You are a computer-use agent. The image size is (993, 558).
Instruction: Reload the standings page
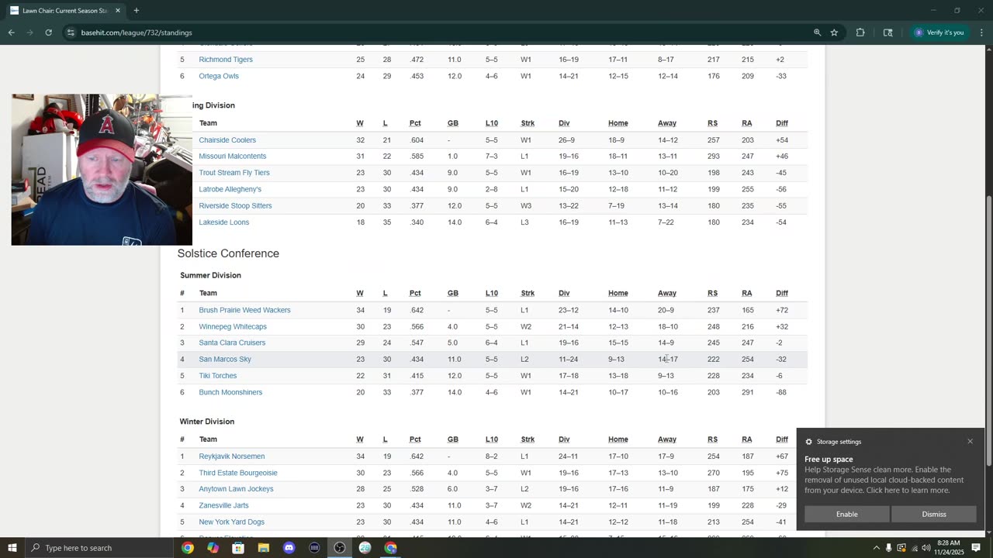(48, 33)
